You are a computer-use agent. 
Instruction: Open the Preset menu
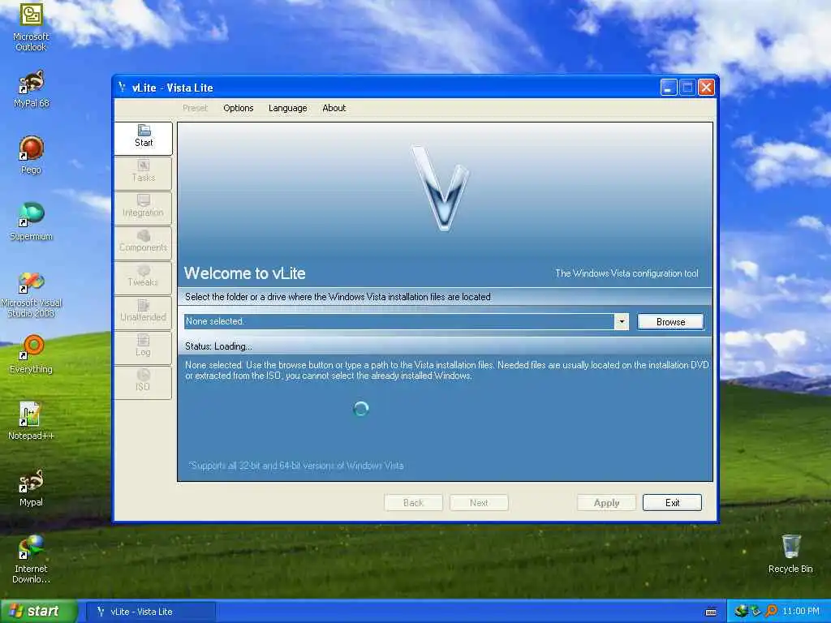[x=195, y=108]
